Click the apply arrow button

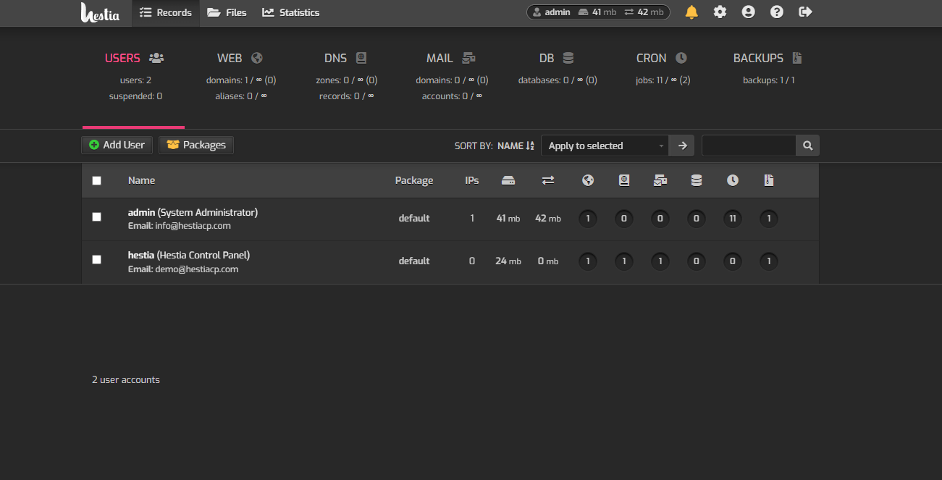[x=681, y=146]
